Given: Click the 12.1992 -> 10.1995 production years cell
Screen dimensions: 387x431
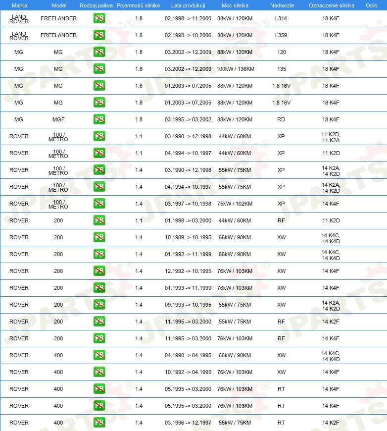Looking at the screenshot, I should (188, 271).
